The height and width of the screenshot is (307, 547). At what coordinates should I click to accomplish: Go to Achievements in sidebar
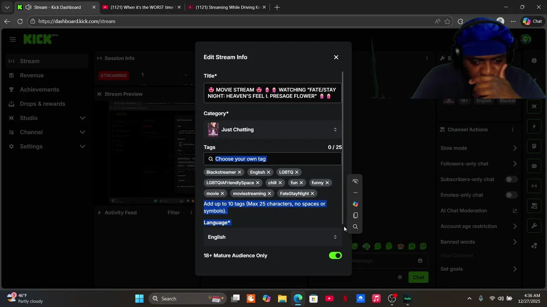[x=47, y=90]
